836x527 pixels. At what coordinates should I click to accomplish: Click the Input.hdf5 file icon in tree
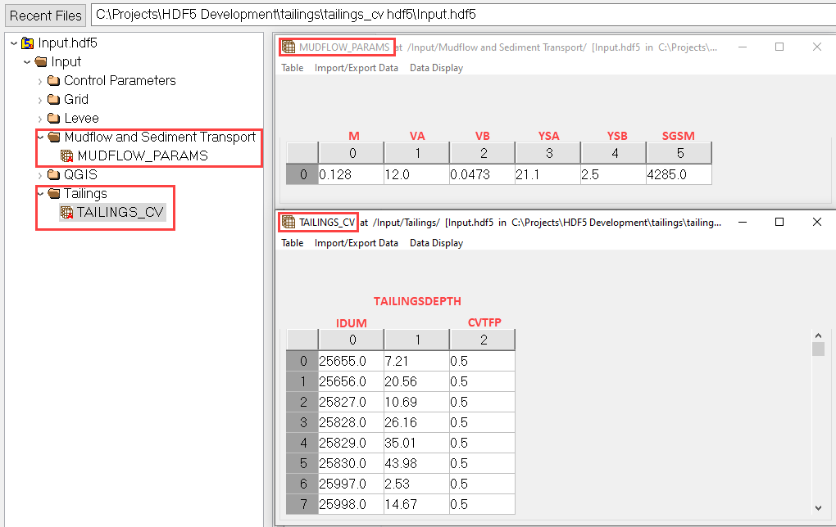(x=27, y=43)
